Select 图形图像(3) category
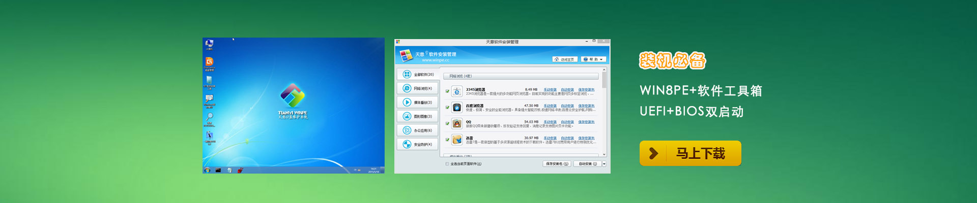Viewport: 977px width, 203px height. pos(417,116)
